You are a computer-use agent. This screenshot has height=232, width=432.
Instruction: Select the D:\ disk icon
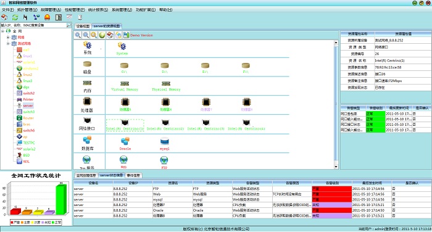[x=165, y=65]
